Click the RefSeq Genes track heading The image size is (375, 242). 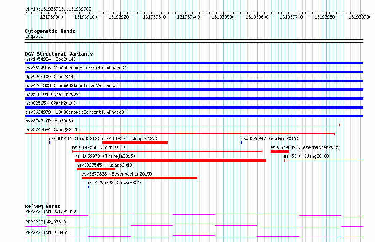coord(43,206)
